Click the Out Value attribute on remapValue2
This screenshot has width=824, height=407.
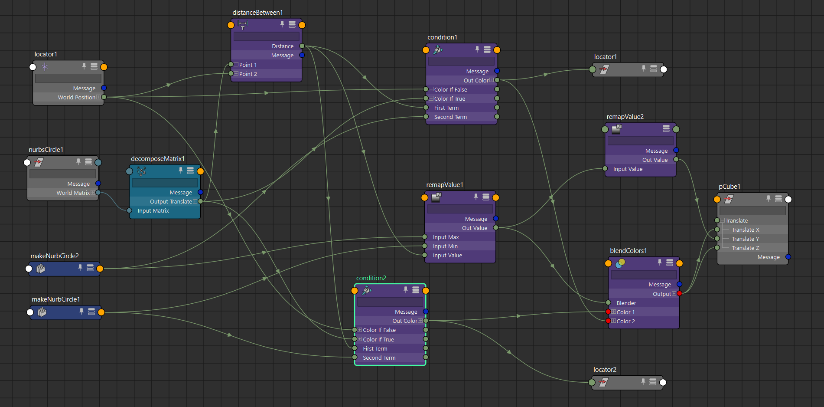[x=640, y=160]
